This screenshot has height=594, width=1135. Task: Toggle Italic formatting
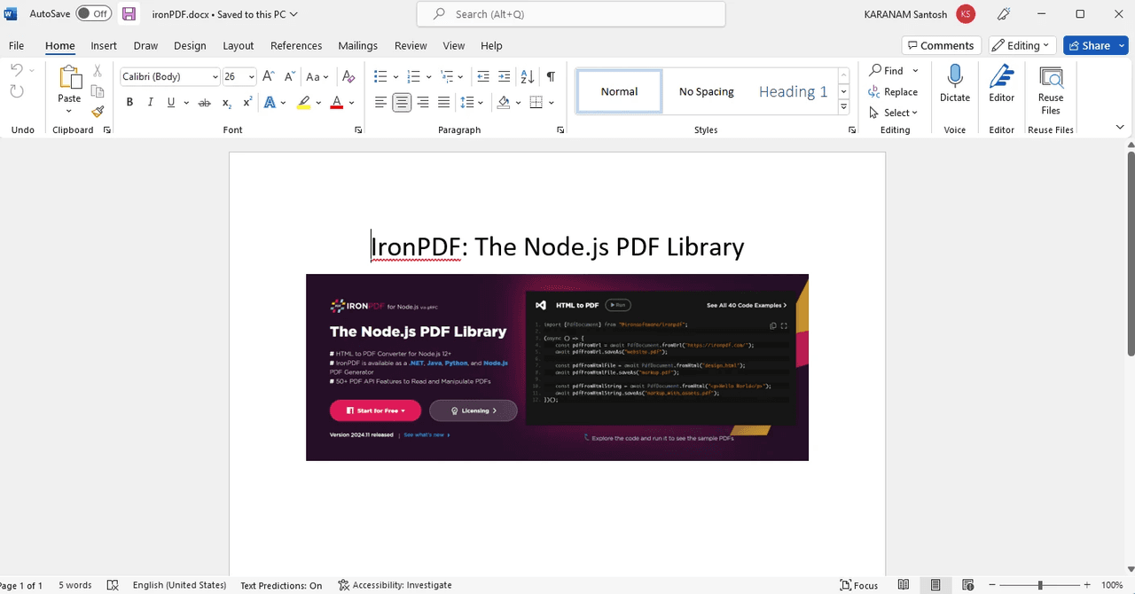(x=151, y=103)
